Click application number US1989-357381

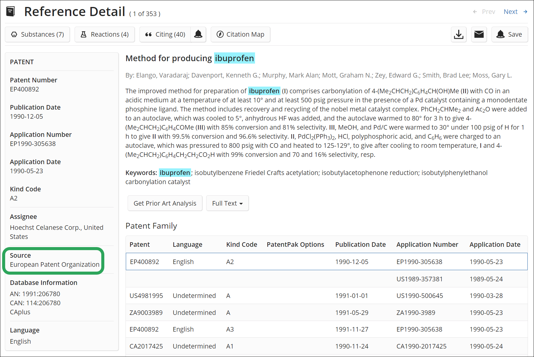coord(420,279)
